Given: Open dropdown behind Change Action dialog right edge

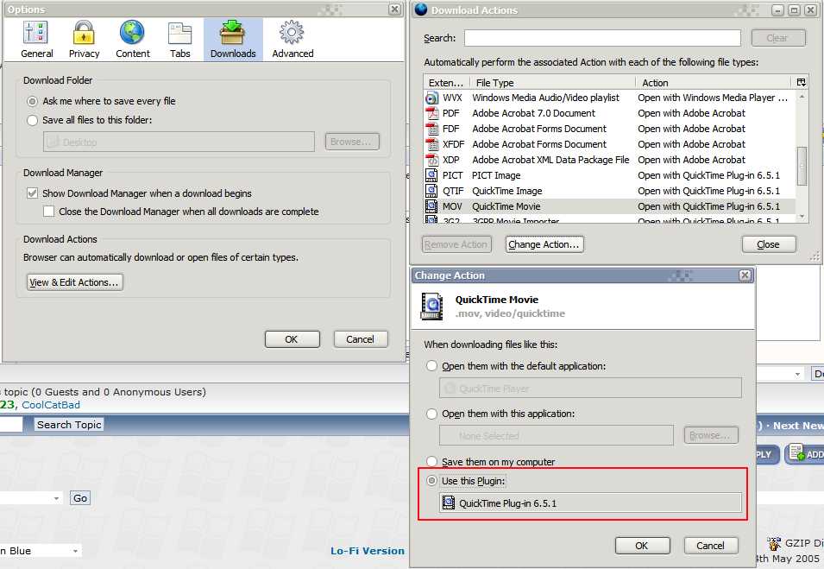Looking at the screenshot, I should click(x=798, y=374).
